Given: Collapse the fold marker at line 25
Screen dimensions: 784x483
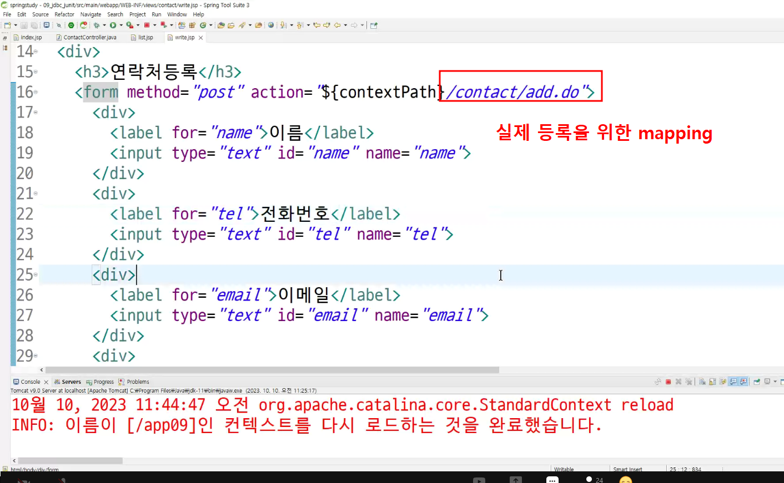Looking at the screenshot, I should [x=36, y=274].
